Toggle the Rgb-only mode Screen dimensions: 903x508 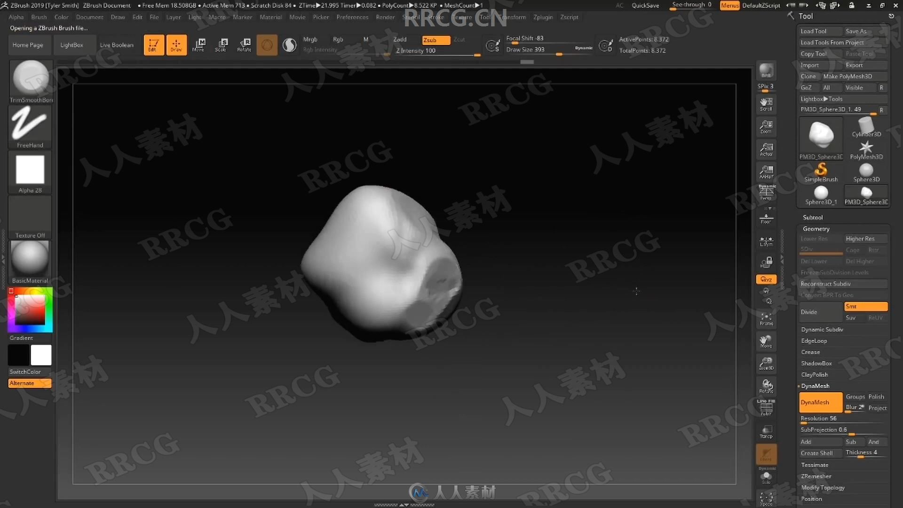click(338, 39)
